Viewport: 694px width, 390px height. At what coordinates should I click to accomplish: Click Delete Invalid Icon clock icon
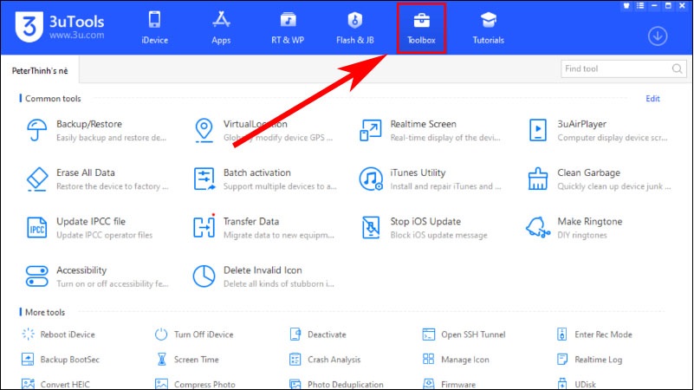tap(204, 276)
